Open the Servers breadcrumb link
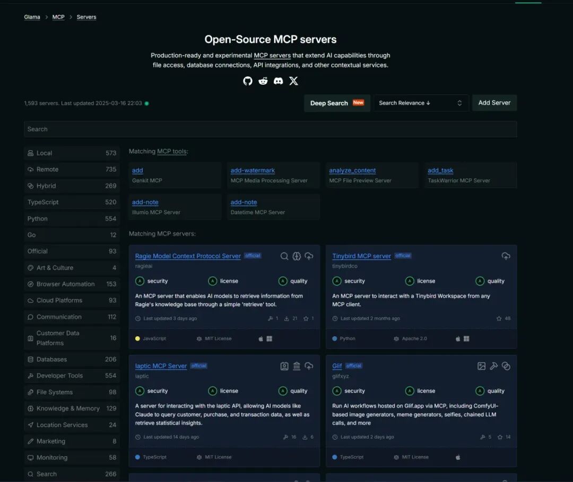The image size is (573, 482). 86,17
